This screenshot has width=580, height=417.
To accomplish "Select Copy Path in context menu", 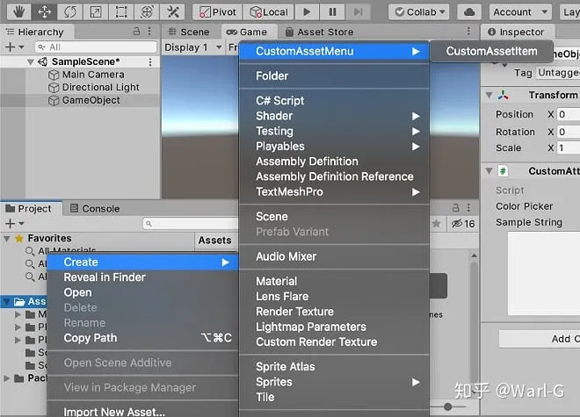I will pos(142,338).
